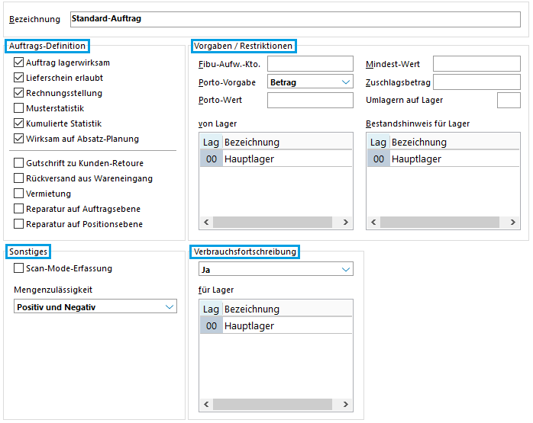Toggle Lieferschein erlaubt checkbox
The image size is (533, 423).
click(19, 78)
